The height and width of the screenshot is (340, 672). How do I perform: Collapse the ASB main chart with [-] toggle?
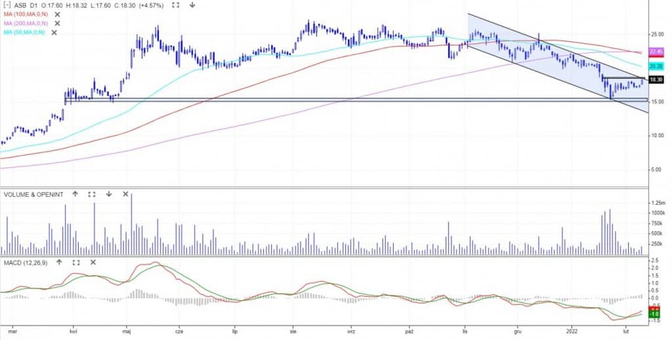point(7,5)
